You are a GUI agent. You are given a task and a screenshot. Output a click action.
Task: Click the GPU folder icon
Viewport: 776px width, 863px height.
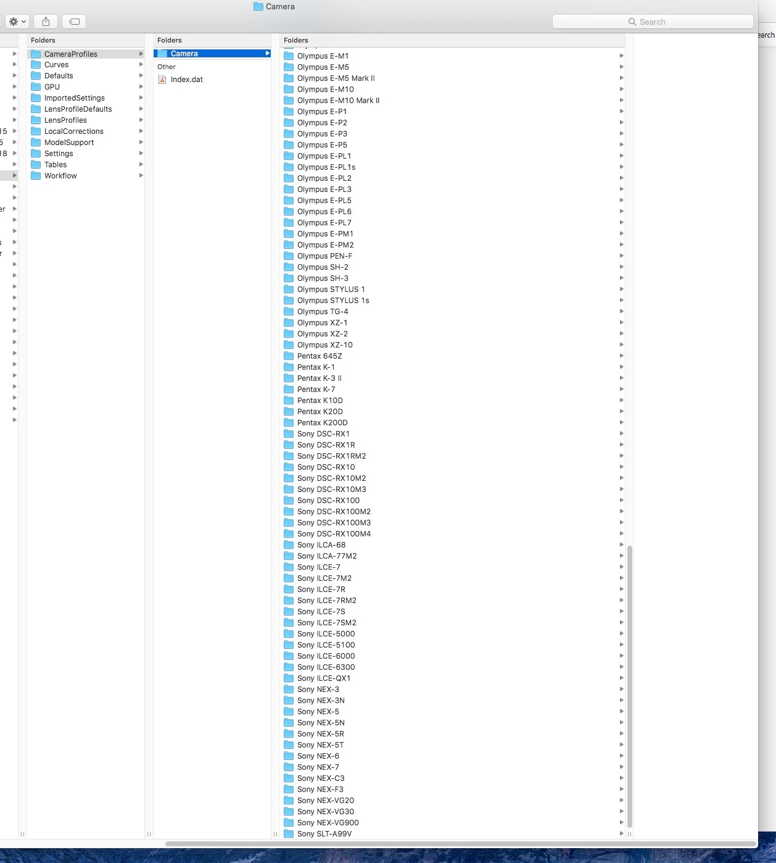[36, 87]
